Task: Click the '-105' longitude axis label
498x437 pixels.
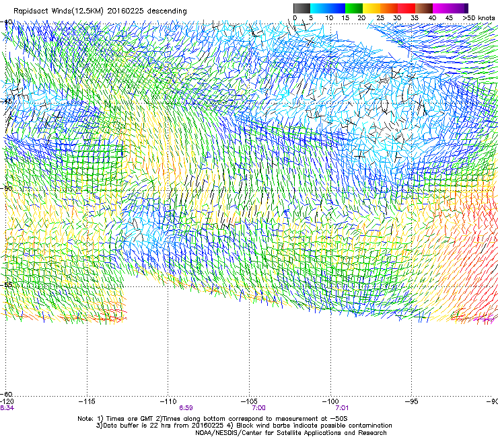Action: [x=249, y=402]
